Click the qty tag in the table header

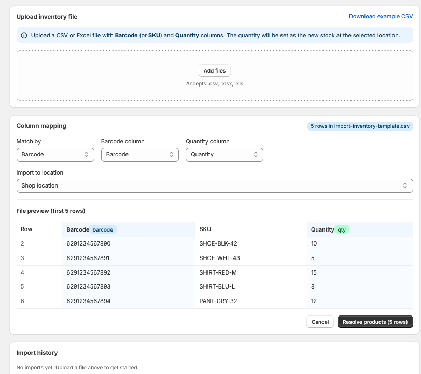(x=342, y=229)
